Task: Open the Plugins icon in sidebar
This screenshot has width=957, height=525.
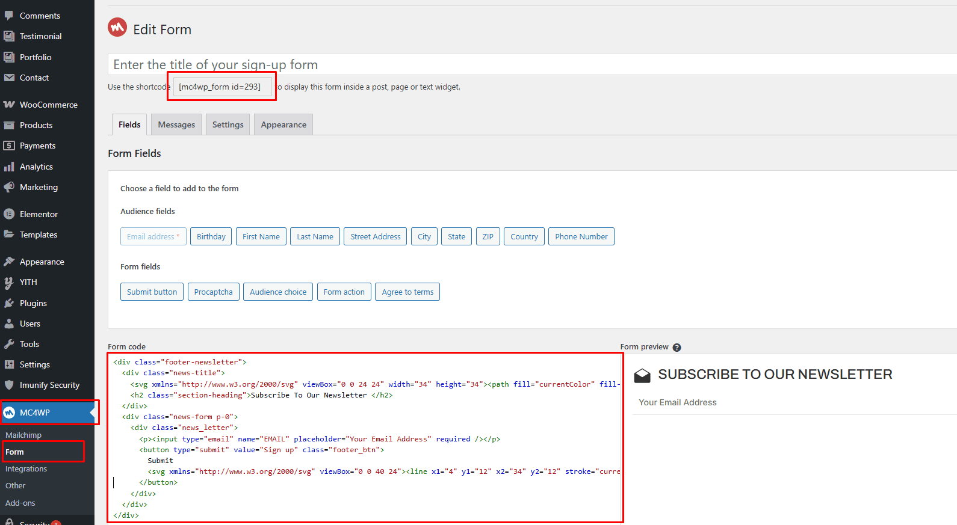Action: coord(9,303)
